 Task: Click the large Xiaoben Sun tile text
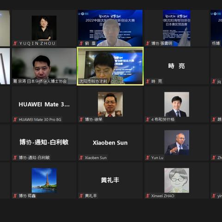110,142
